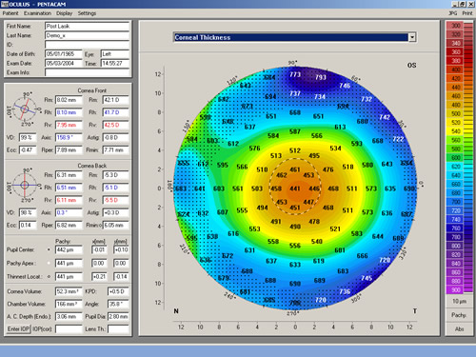476x357 pixels.
Task: Click the OCULUS window title icon
Action: coord(4,4)
